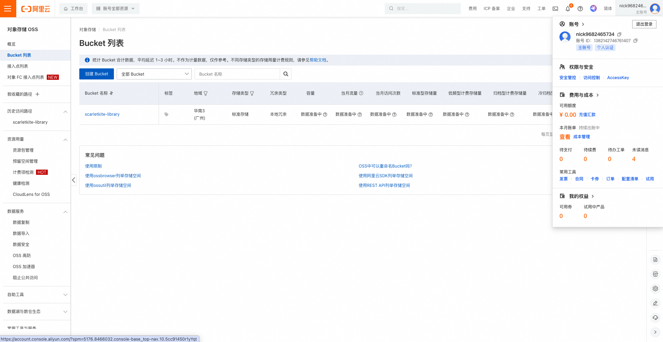Sort by Bucket name column
The height and width of the screenshot is (342, 663).
coord(111,93)
